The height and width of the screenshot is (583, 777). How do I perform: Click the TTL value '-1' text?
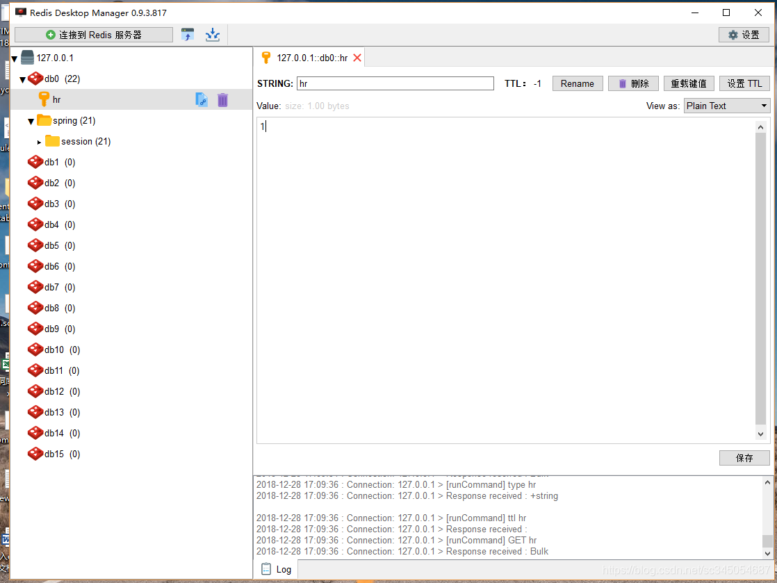coord(537,83)
